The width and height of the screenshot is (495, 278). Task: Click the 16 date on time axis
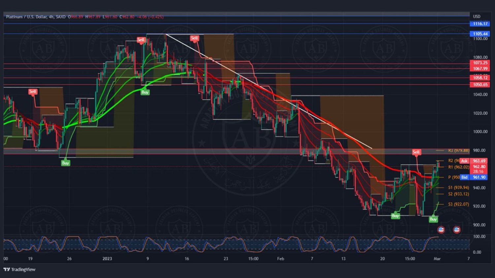[187, 259]
